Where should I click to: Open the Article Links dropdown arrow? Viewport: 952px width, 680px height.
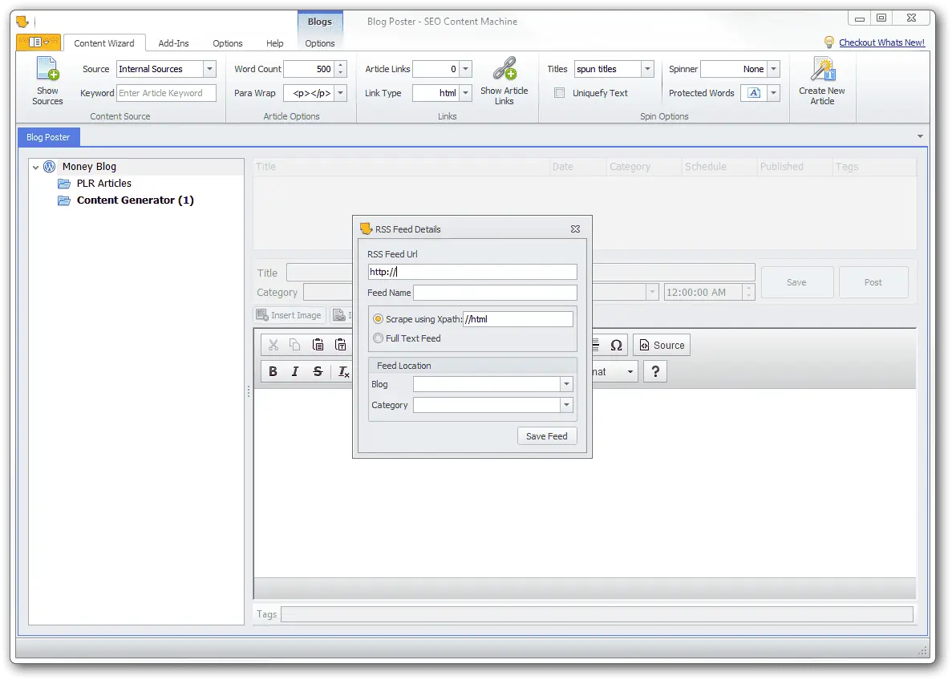pos(466,69)
